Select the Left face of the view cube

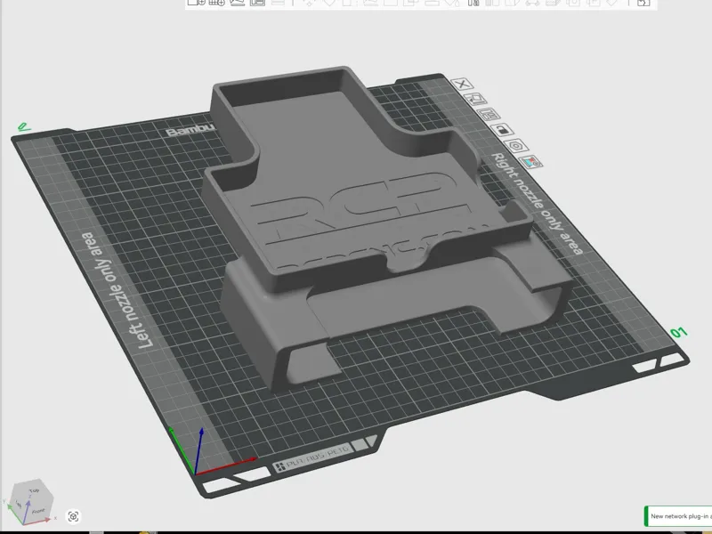coord(18,505)
